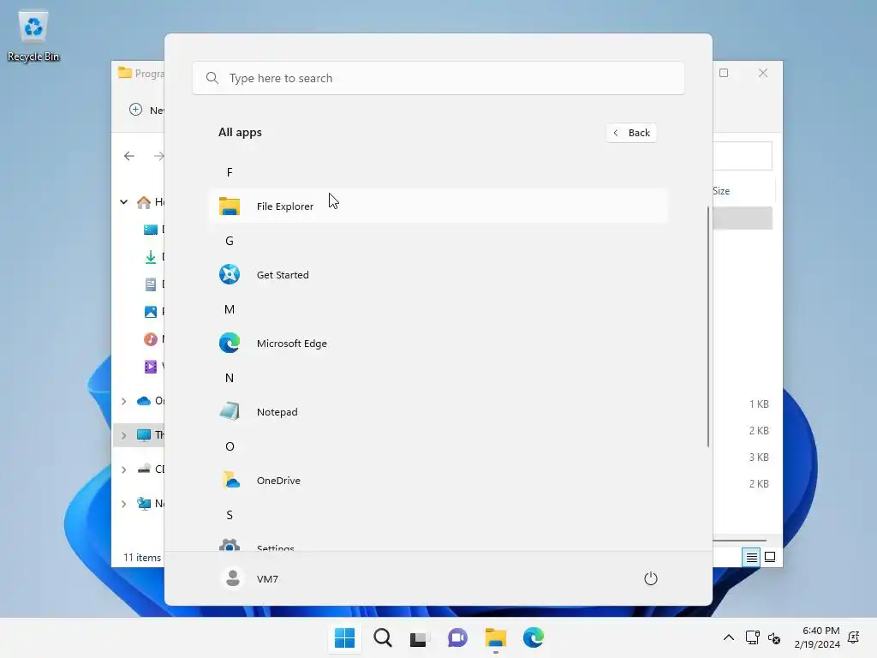Click Explorer search box at right

[743, 156]
